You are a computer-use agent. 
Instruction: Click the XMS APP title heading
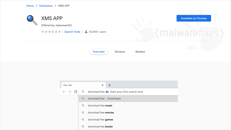(52, 18)
